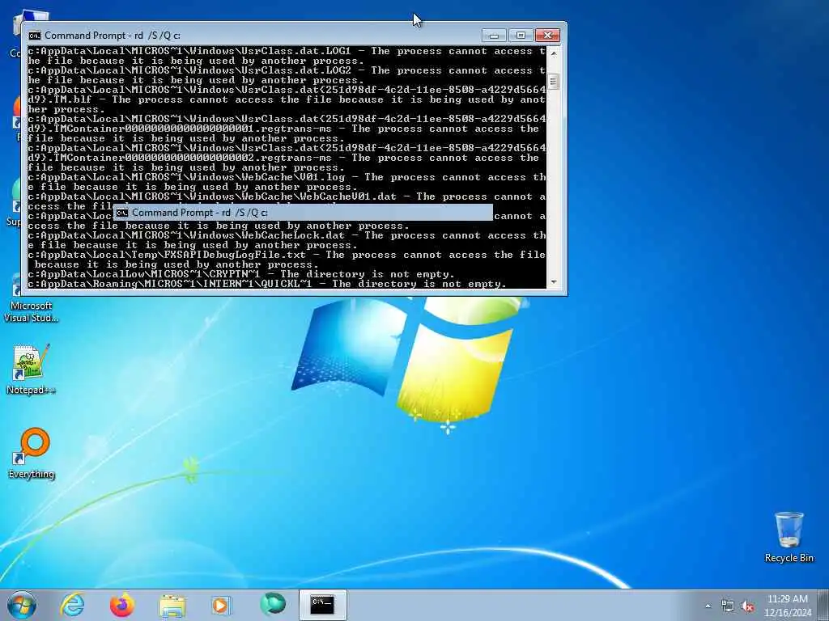Click the TMContainer...0001.regtrans-ms line

(287, 129)
